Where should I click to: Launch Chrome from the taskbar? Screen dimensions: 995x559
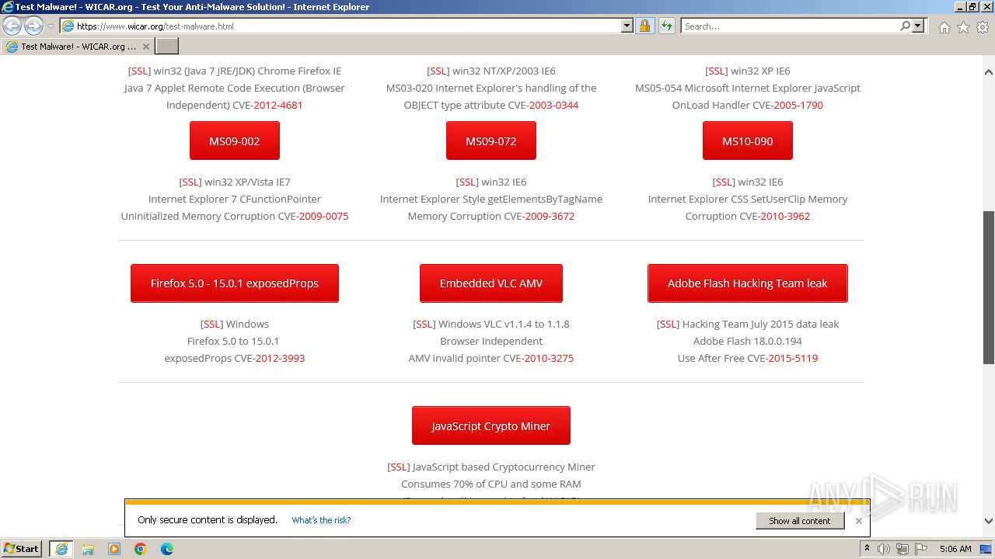point(141,549)
